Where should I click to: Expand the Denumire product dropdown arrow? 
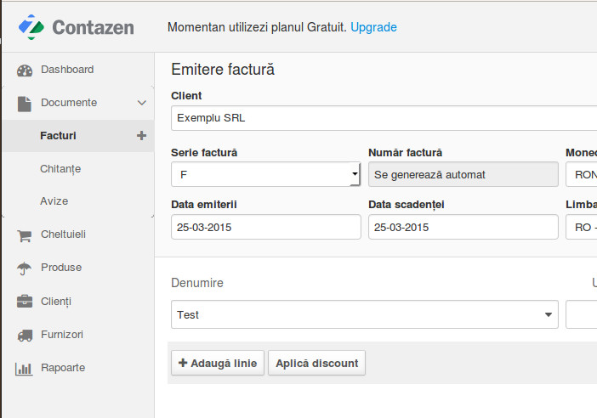tap(548, 315)
